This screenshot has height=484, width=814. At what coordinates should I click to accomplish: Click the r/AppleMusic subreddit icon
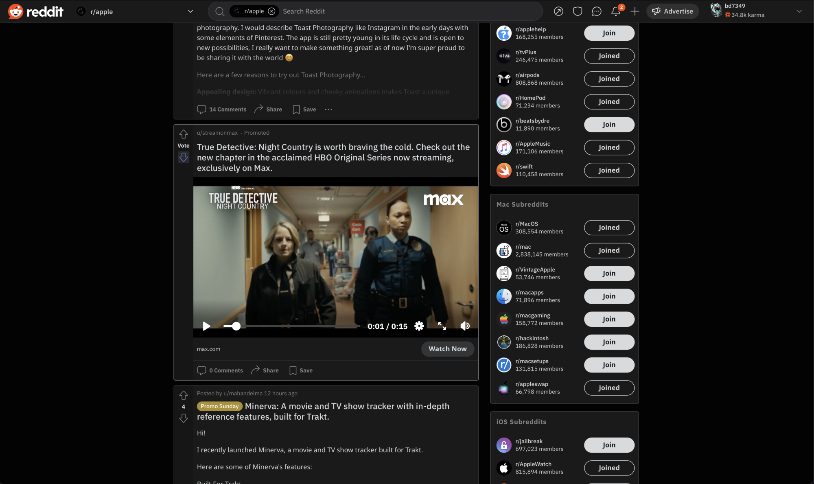pos(503,147)
